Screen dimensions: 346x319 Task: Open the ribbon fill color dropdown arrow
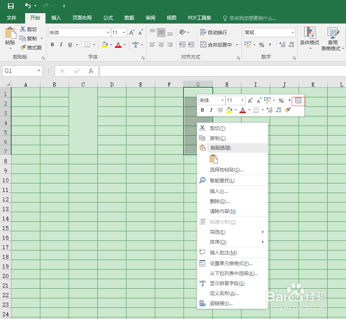(111, 45)
